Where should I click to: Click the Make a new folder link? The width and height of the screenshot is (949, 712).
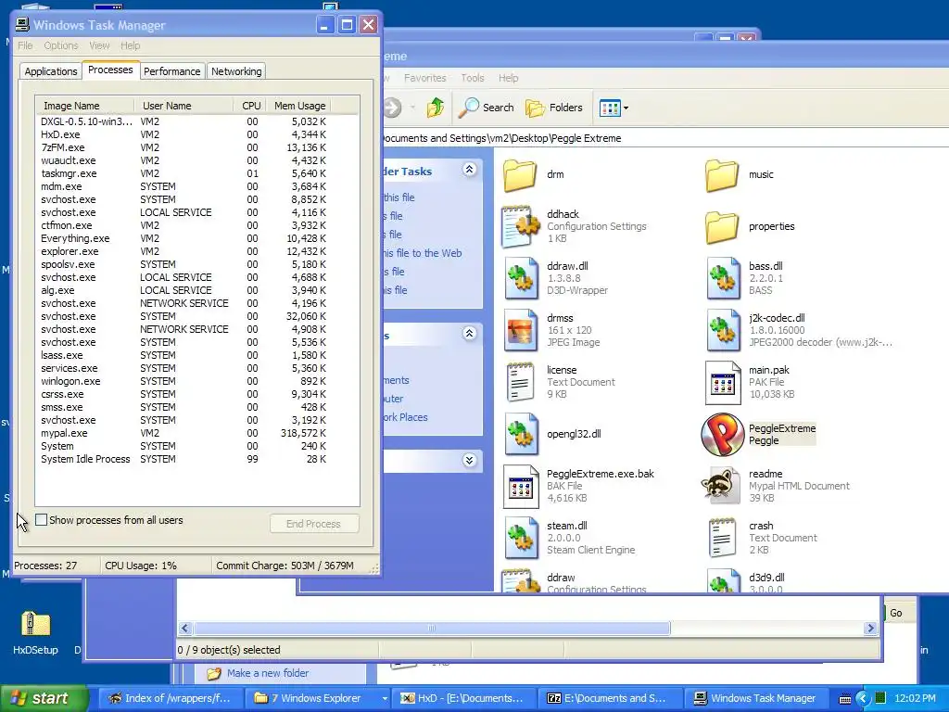pos(268,673)
